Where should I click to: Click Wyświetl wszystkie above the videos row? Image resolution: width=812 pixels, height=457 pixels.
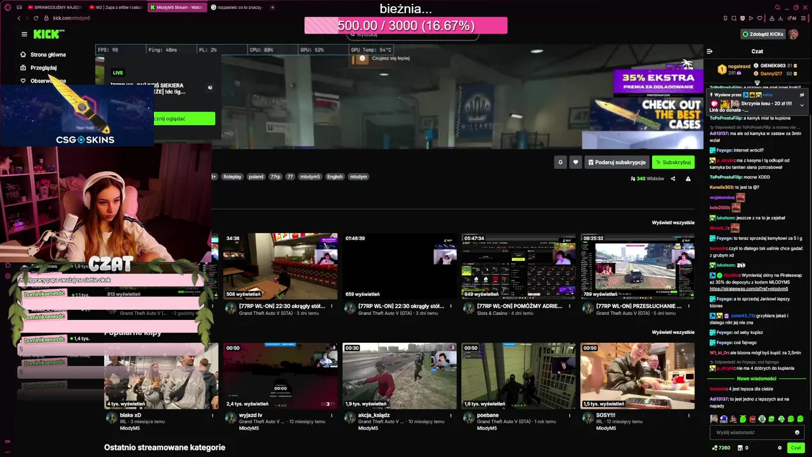click(673, 223)
